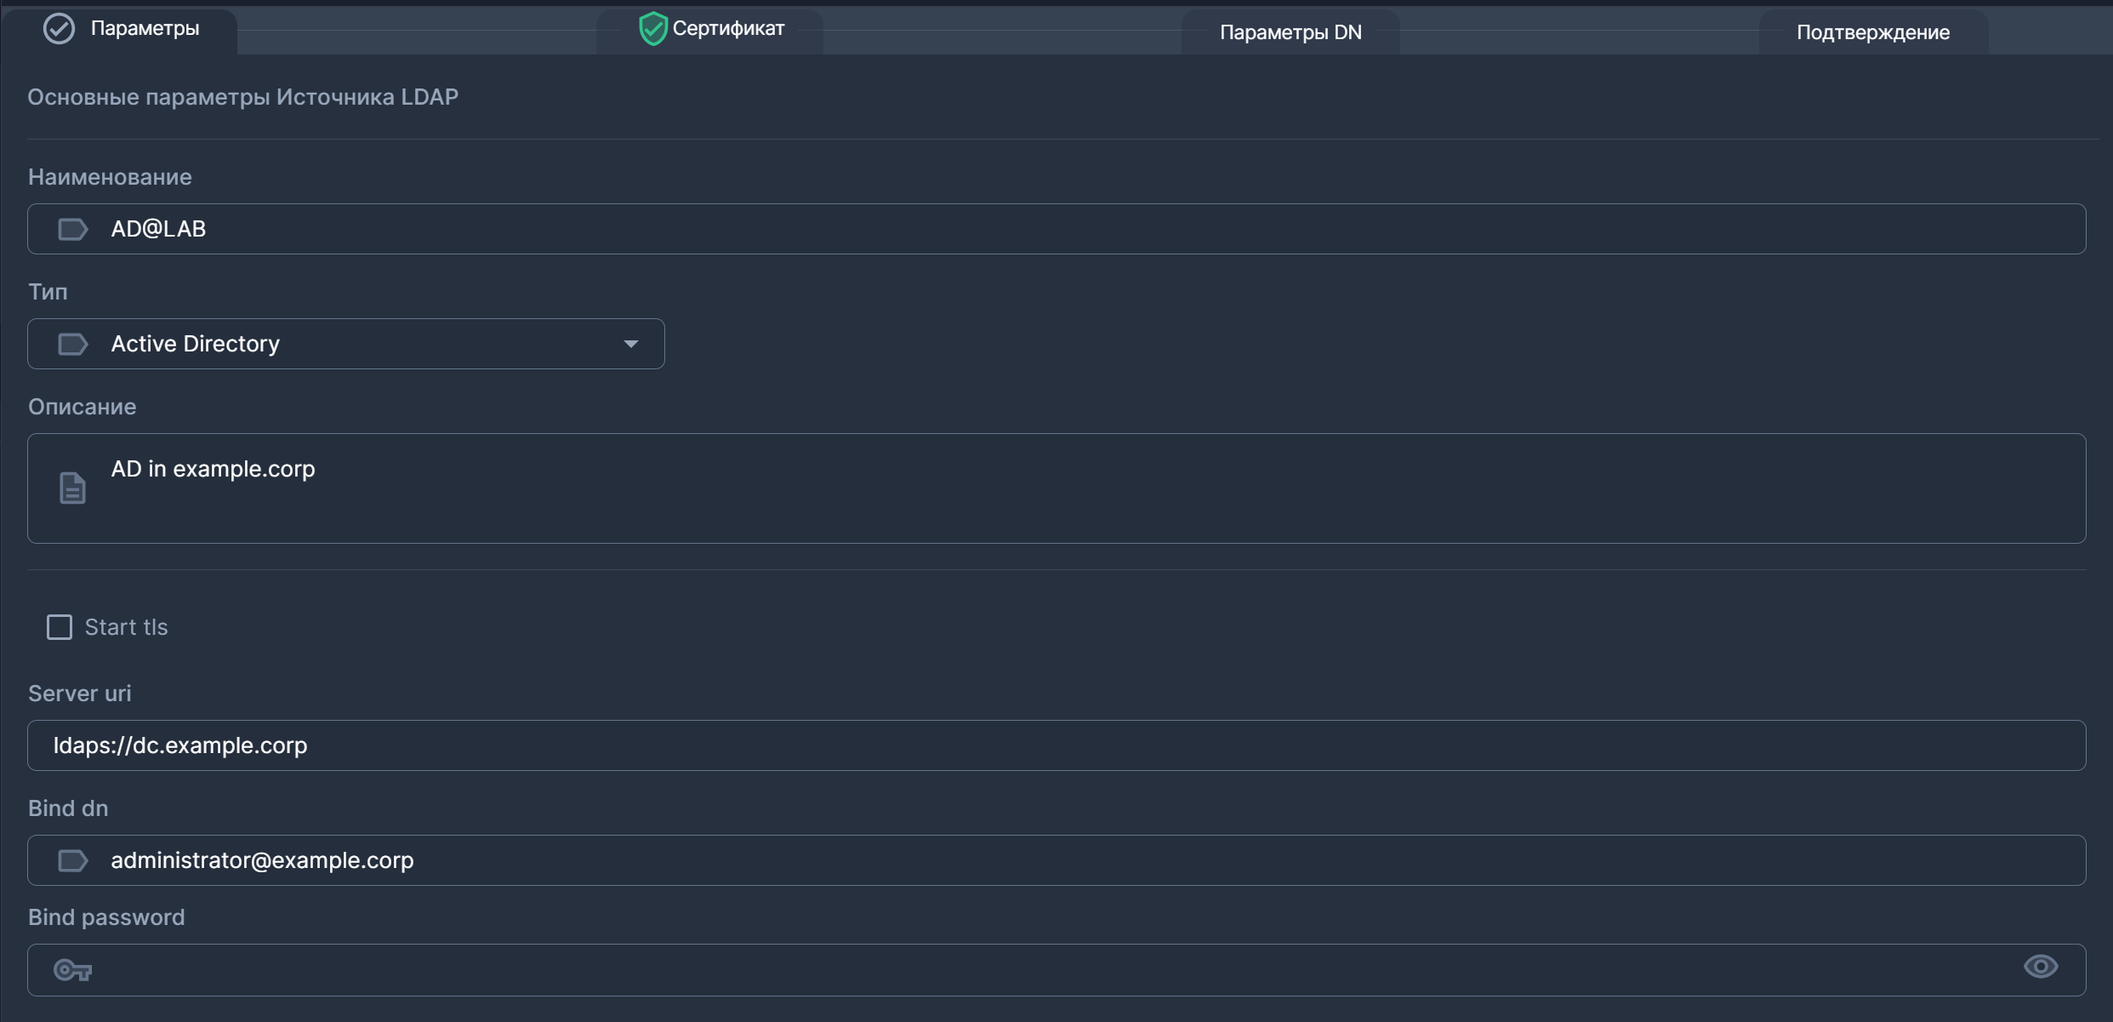Open the Тип dropdown arrow

pos(630,344)
